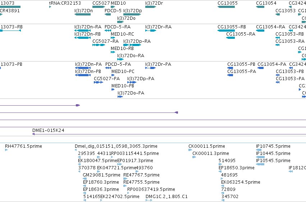
Task: Click the 72809 feature label
Action: [x=228, y=189]
